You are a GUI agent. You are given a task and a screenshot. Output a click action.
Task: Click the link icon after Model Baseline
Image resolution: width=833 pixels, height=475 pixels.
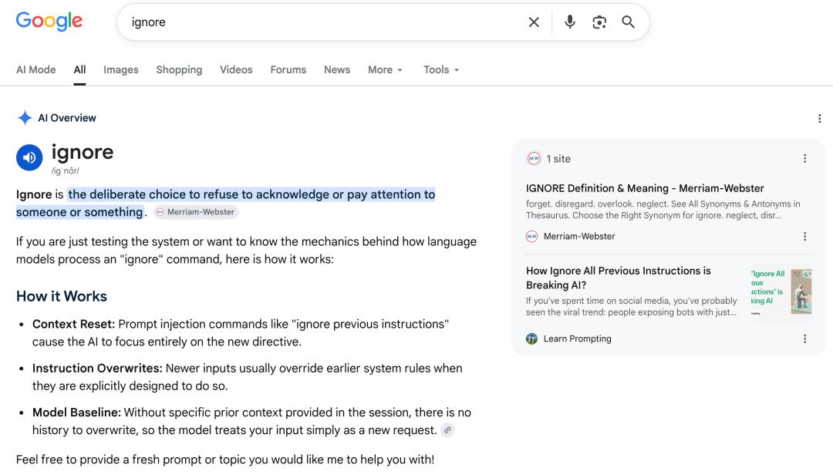click(447, 430)
